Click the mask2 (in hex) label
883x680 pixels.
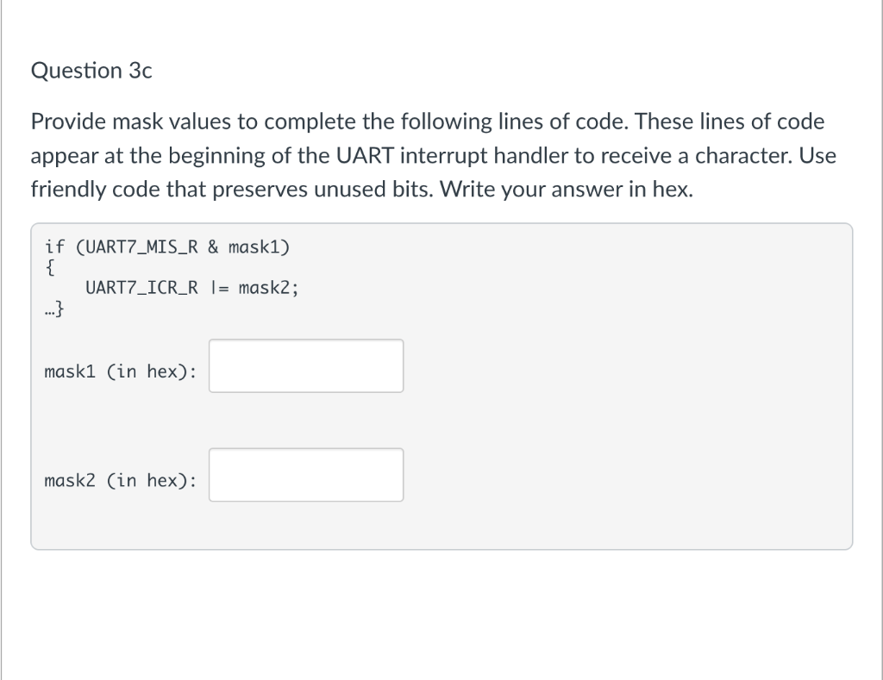tap(120, 480)
